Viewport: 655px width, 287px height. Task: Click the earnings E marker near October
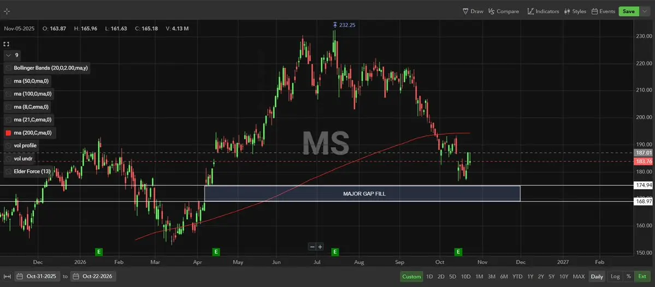(458, 252)
